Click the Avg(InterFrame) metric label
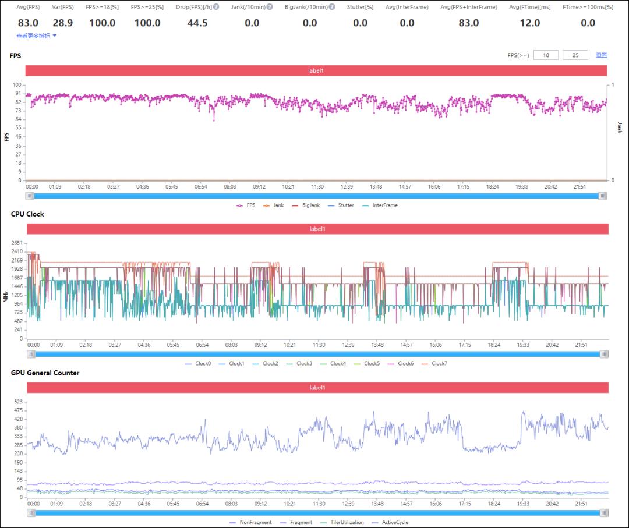Image resolution: width=629 pixels, height=528 pixels. [x=407, y=7]
